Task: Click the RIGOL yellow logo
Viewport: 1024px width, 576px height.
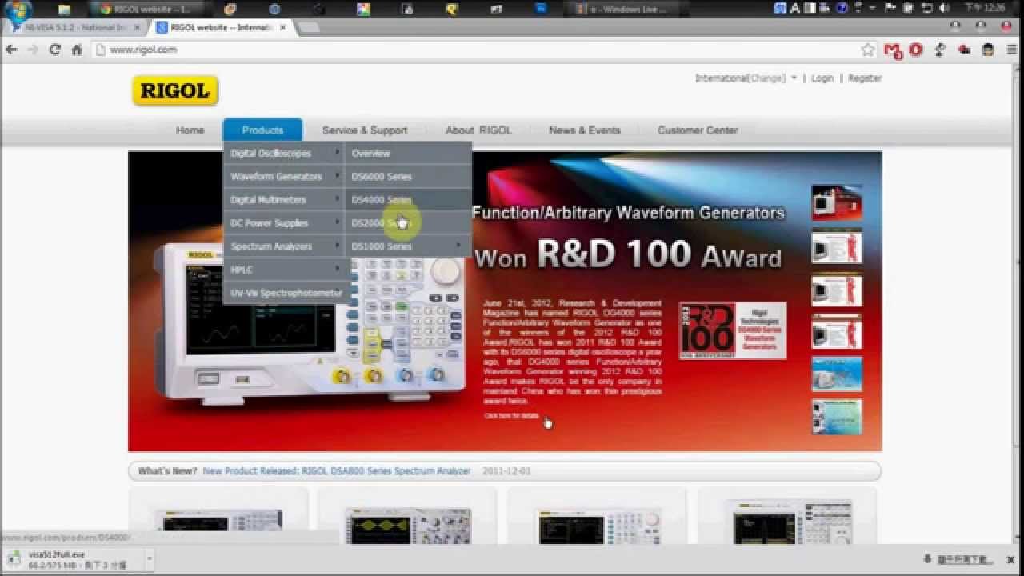Action: tap(175, 90)
